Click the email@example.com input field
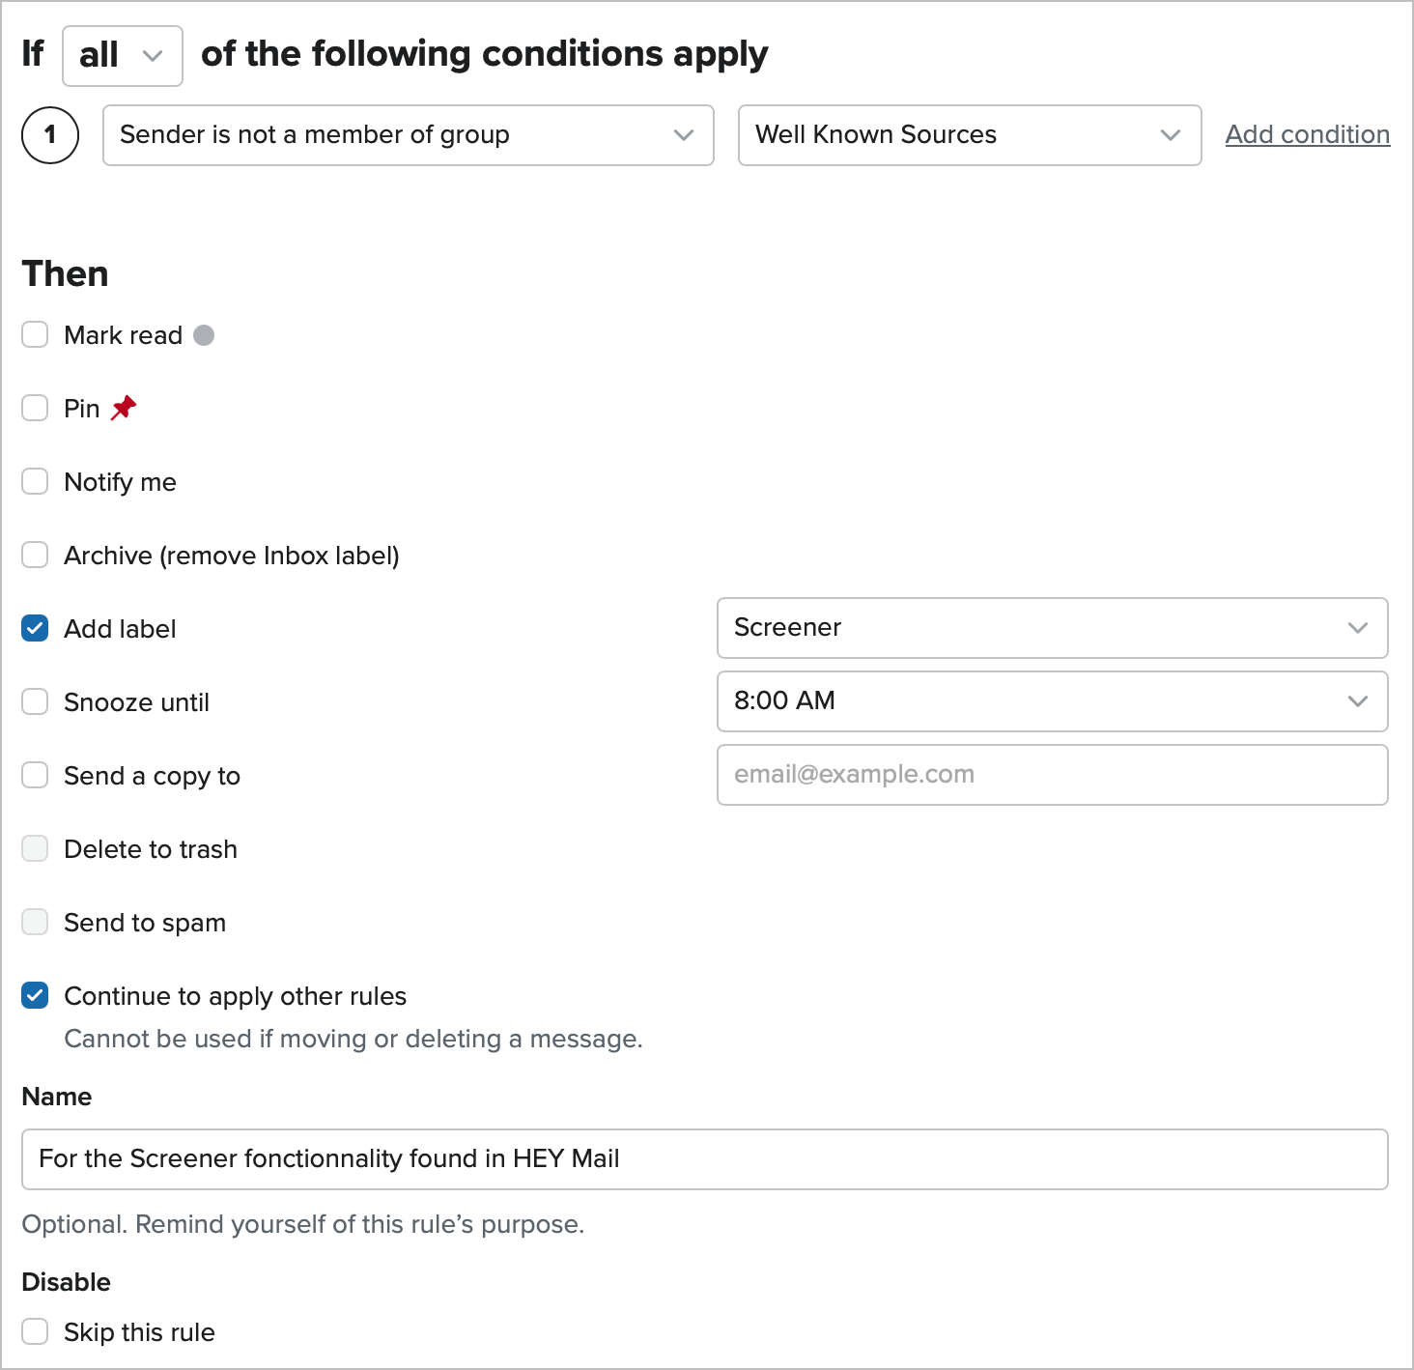 tap(1052, 775)
